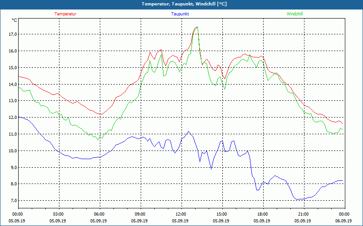Click the 9,0 y-axis value
The width and height of the screenshot is (363, 226).
pos(14,167)
